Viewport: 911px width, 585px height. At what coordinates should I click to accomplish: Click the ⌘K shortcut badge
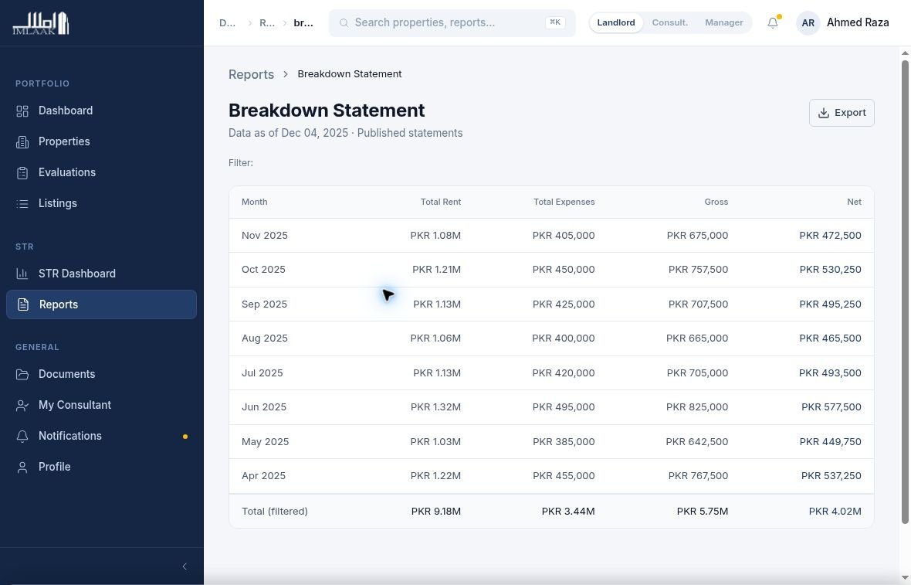pos(555,22)
